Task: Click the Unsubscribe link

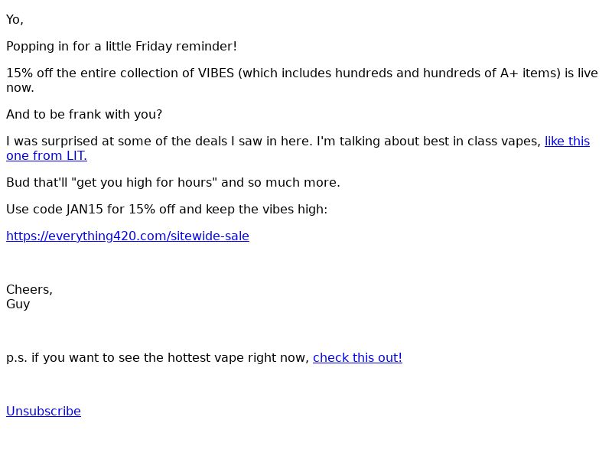Action: click(x=44, y=412)
